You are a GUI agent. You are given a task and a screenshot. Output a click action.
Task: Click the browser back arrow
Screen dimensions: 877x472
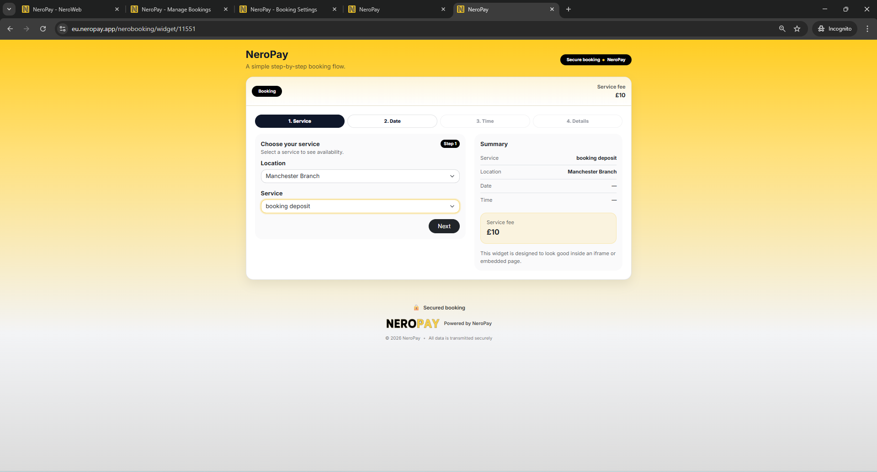[x=10, y=29]
